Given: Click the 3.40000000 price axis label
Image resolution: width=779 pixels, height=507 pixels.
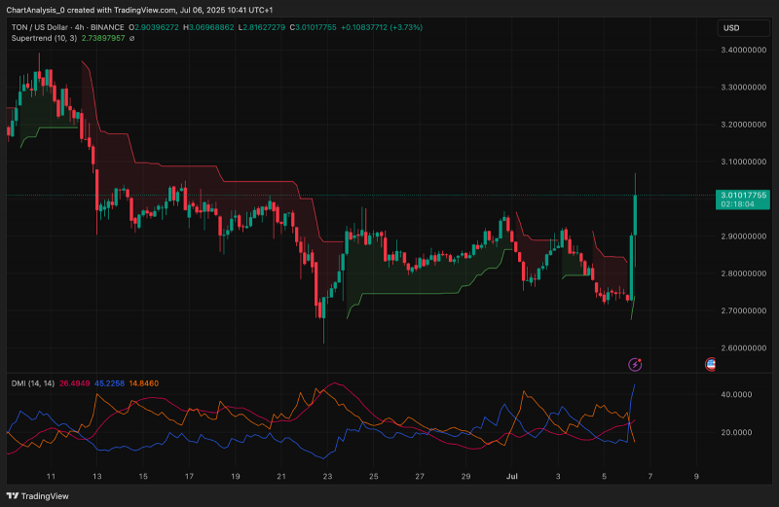Looking at the screenshot, I should (x=743, y=50).
